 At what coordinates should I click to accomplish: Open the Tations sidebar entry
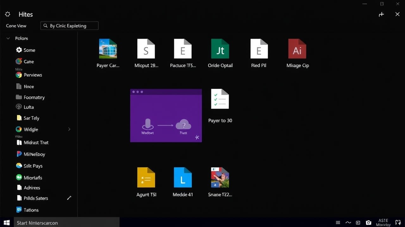click(31, 210)
